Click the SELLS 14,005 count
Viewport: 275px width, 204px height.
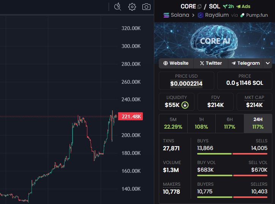(x=259, y=148)
